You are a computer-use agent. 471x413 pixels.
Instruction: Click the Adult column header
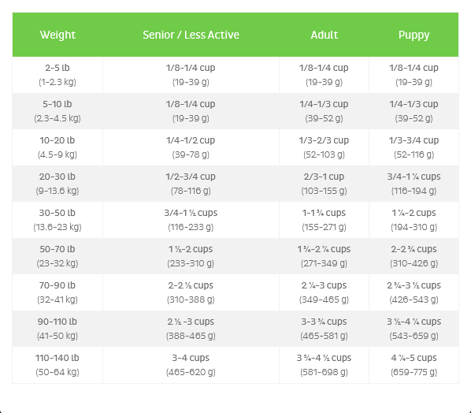tap(325, 35)
